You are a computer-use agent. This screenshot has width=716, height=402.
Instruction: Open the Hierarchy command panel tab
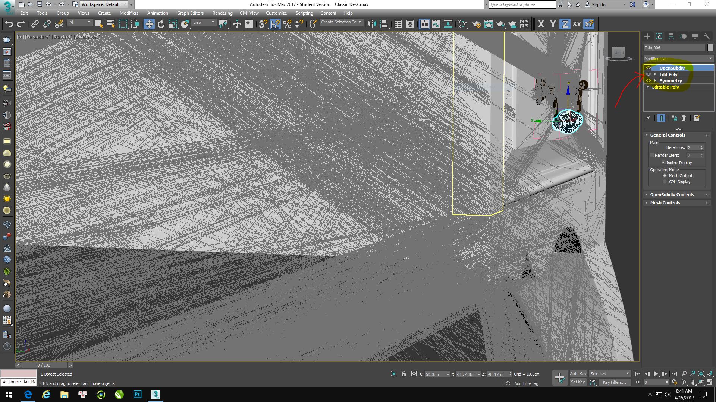pos(671,36)
